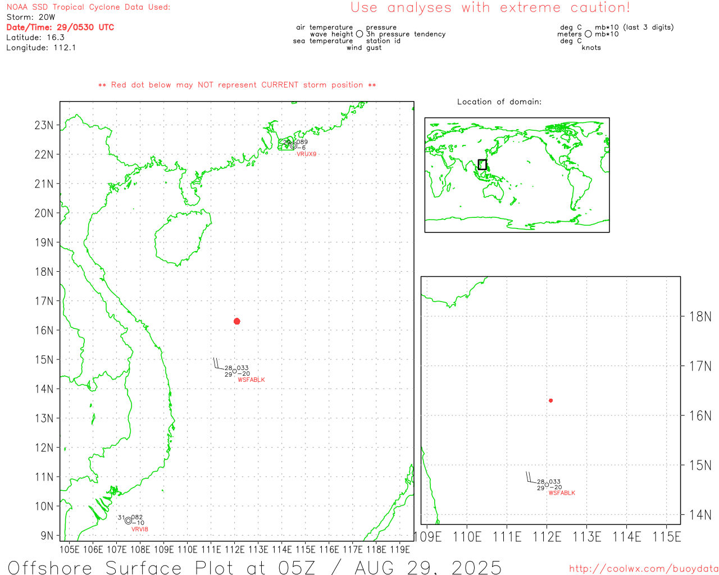Click station label WSFABLK on main map
This screenshot has width=719, height=575.
251,380
